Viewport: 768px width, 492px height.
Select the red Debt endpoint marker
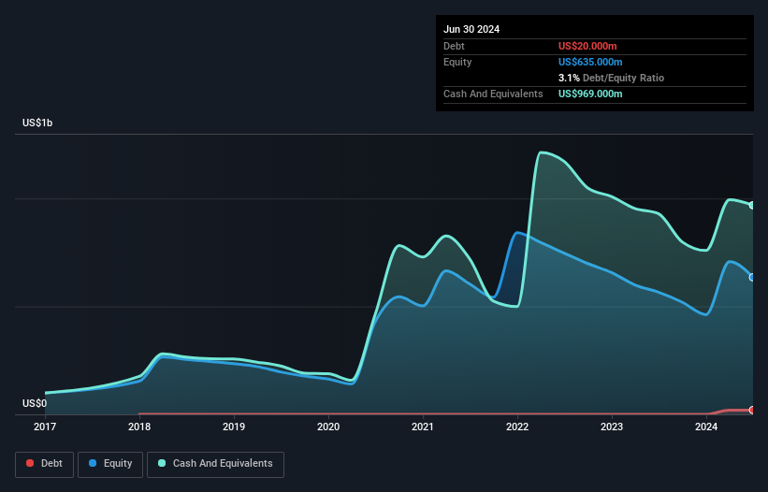[x=752, y=411]
